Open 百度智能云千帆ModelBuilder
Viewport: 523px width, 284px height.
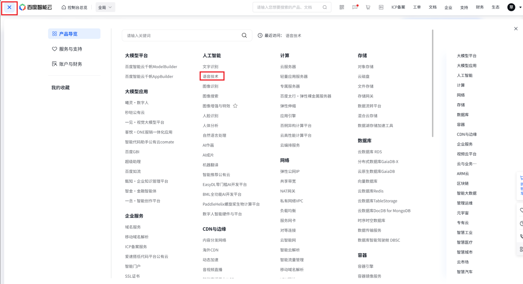[151, 67]
